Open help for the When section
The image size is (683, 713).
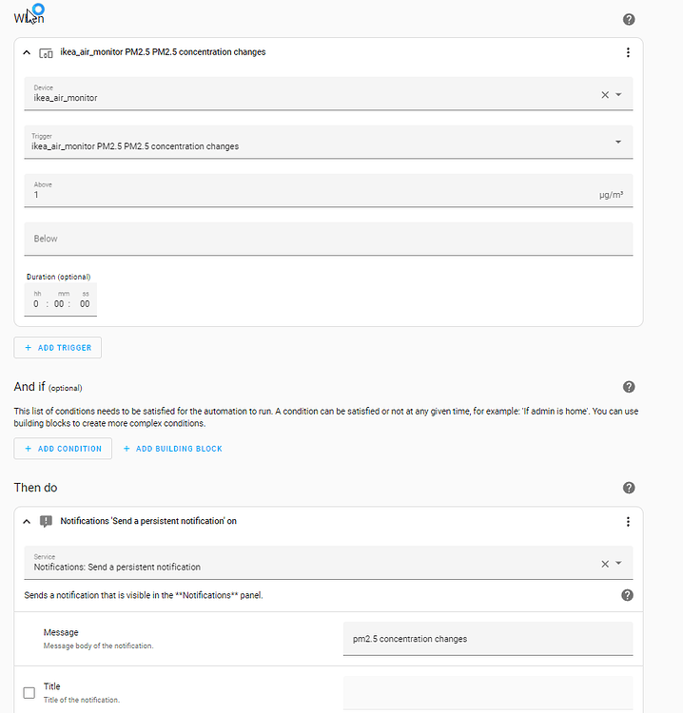629,20
